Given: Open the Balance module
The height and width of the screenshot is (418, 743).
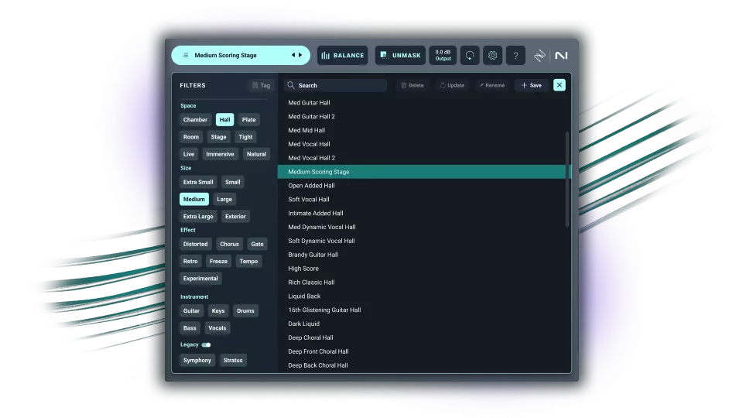Looking at the screenshot, I should click(x=343, y=56).
